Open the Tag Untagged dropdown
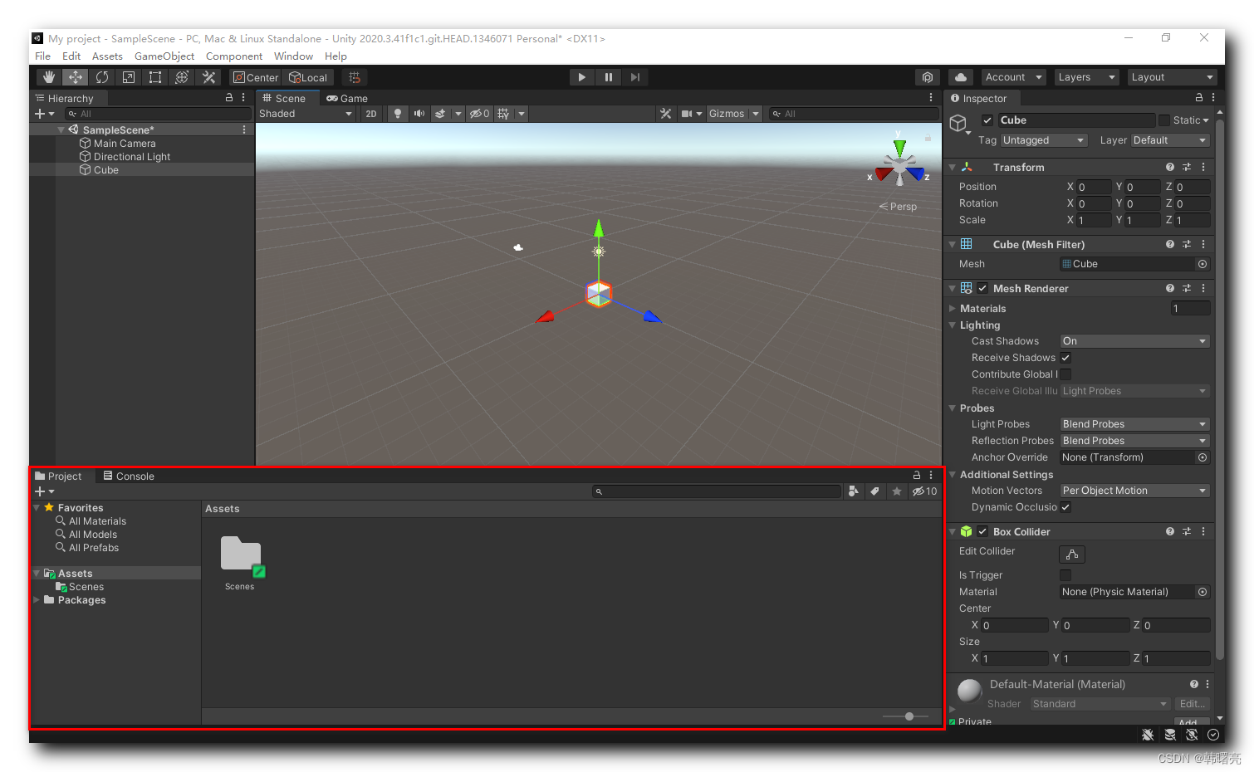This screenshot has height=772, width=1254. (1044, 140)
